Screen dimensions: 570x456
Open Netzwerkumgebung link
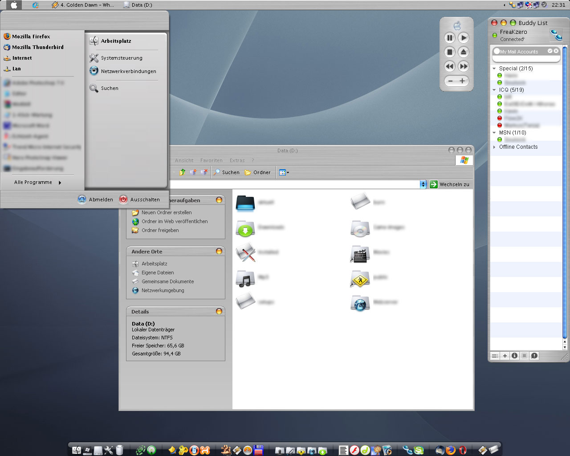click(163, 290)
